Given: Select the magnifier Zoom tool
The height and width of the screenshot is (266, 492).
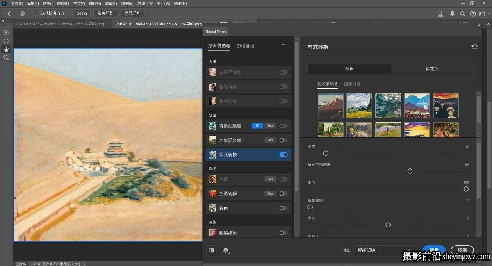Looking at the screenshot, I should [x=6, y=58].
